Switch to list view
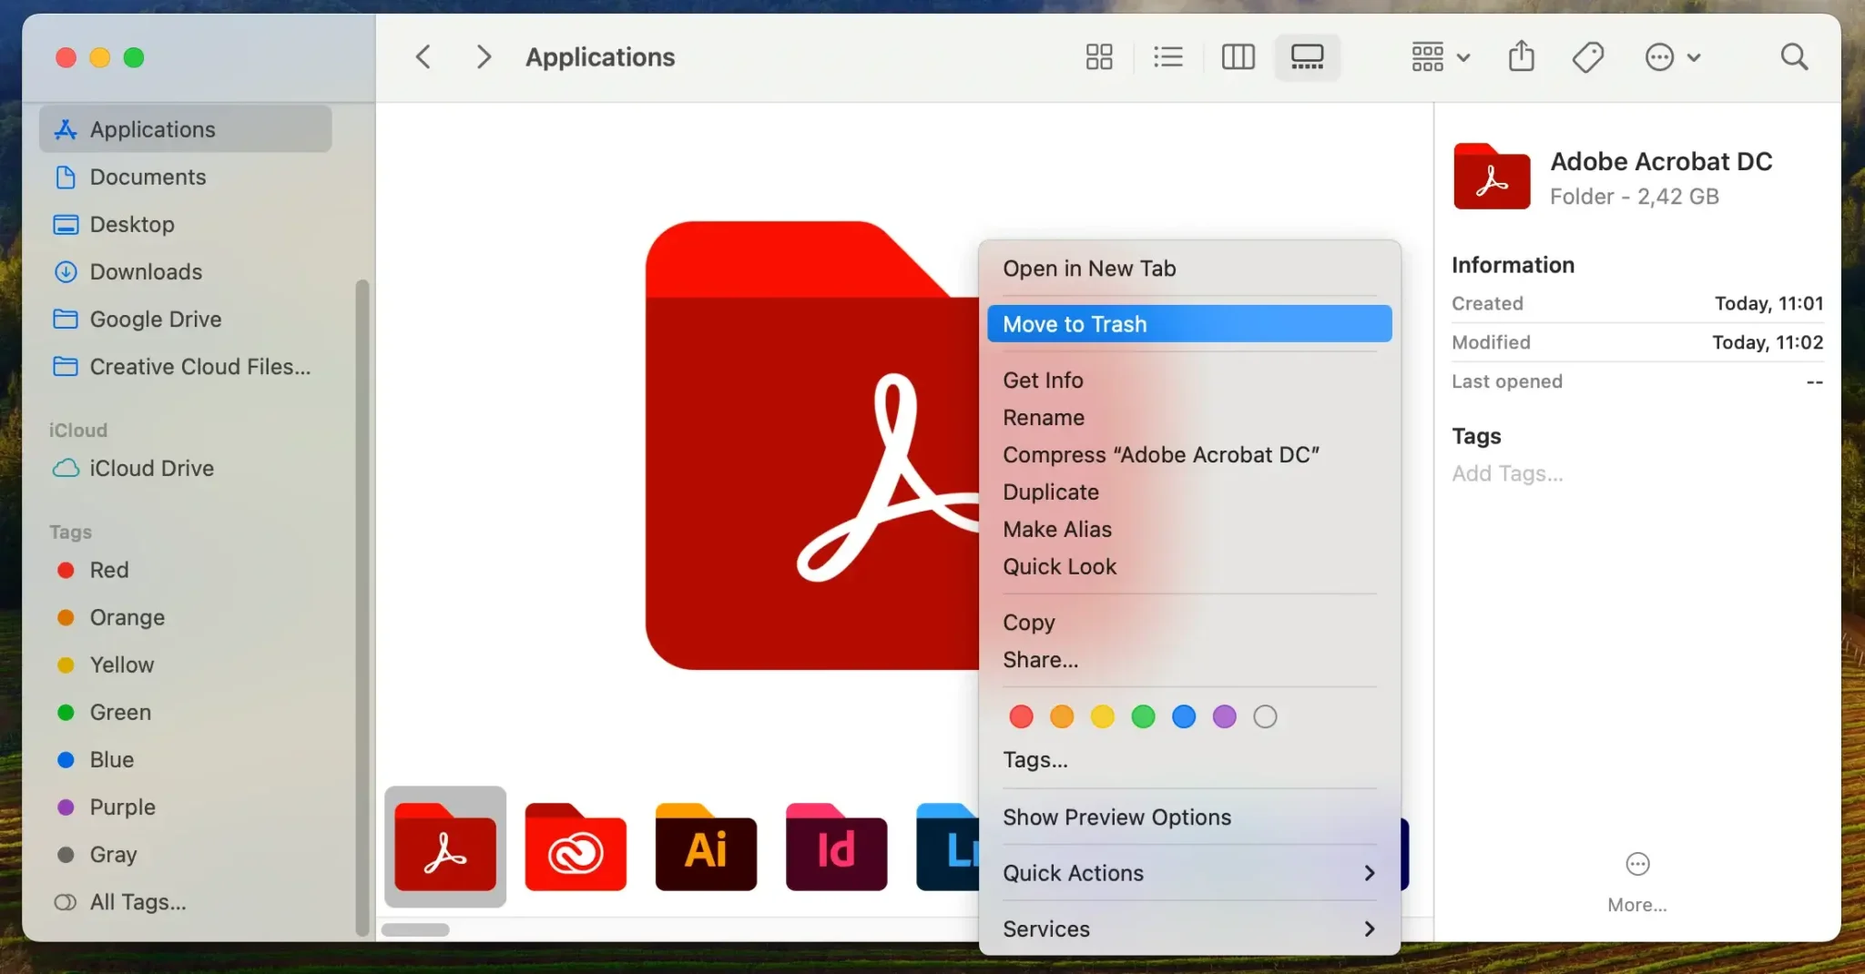Screen dimensions: 1865x974 click(1168, 57)
